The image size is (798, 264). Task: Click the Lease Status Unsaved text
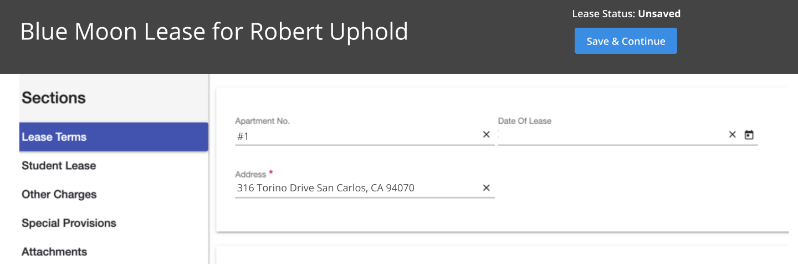(x=626, y=14)
